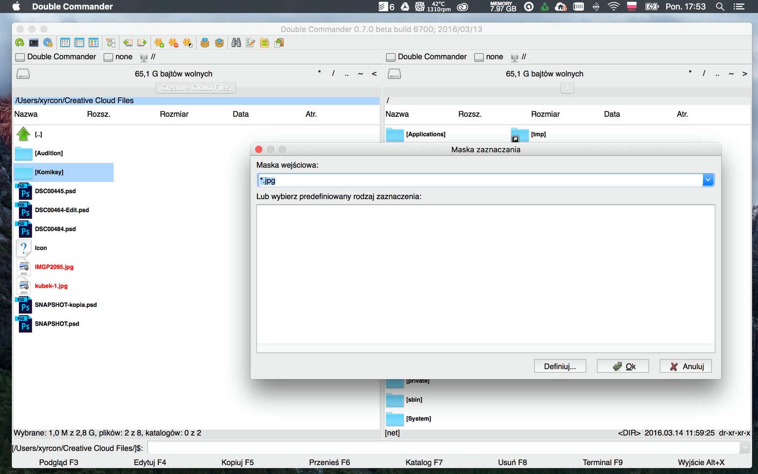Switch to brief view via first grid icon
Screen dimensions: 758x474
pyautogui.click(x=65, y=43)
